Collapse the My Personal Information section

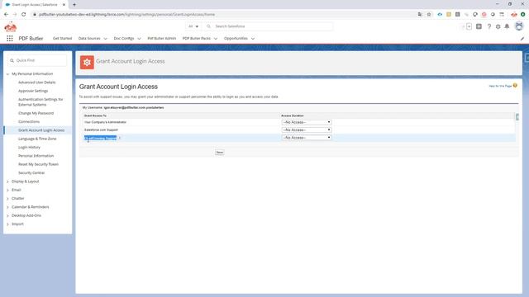[x=7, y=74]
